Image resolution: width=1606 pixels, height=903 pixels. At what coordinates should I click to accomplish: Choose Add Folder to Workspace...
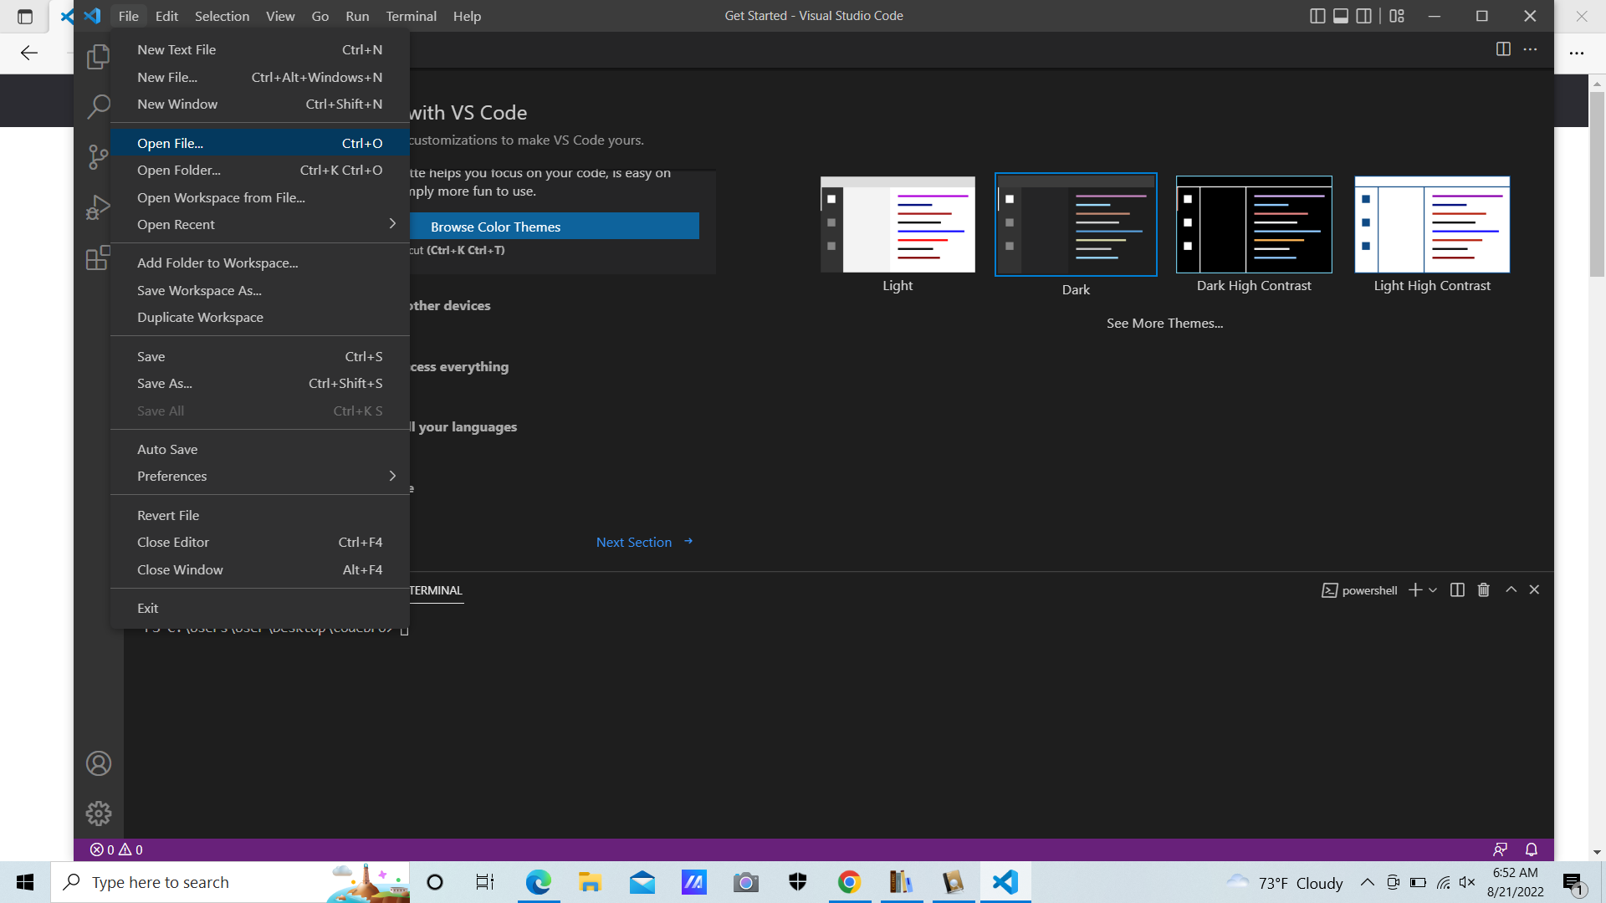pos(259,263)
